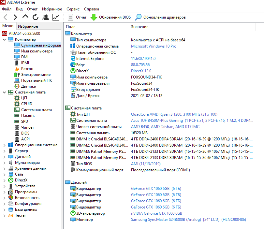
Task: Refresh the page with the circular arrow icon
Action: click(35, 17)
